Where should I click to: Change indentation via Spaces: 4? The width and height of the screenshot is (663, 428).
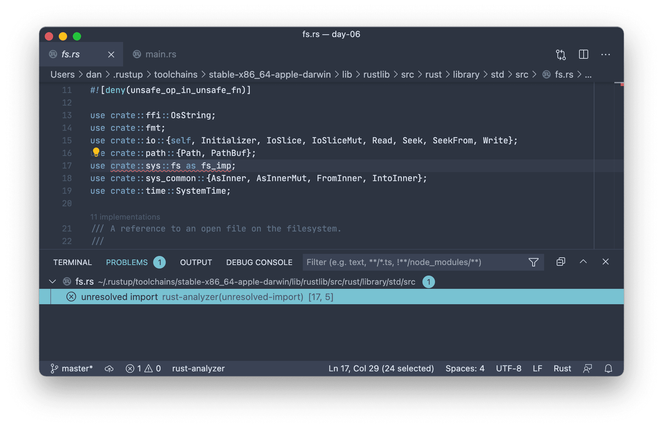465,369
